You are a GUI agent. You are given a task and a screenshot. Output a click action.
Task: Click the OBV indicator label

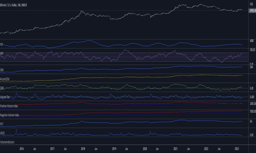pos(2,70)
